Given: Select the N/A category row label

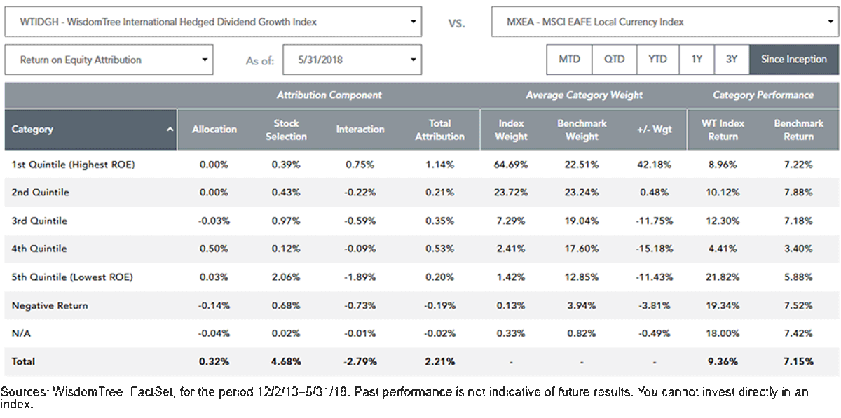Looking at the screenshot, I should point(21,333).
